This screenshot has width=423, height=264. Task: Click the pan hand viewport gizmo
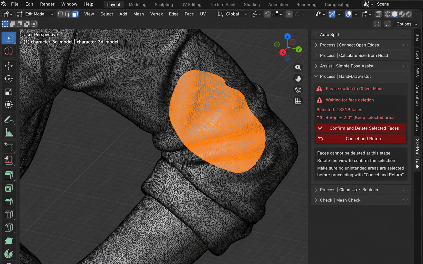click(x=298, y=79)
